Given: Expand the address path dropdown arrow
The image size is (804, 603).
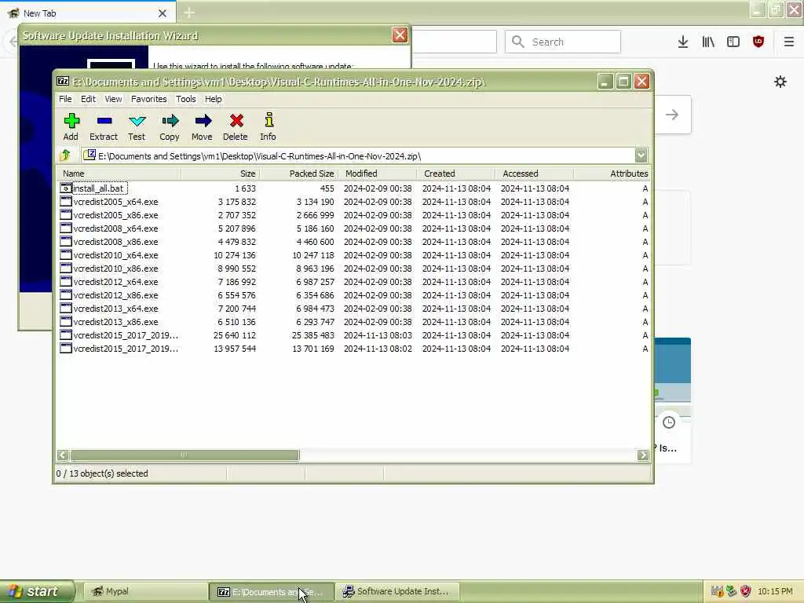Looking at the screenshot, I should pos(641,155).
